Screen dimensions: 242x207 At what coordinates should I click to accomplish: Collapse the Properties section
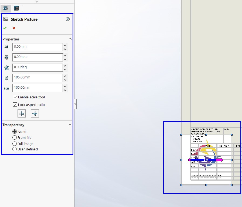tap(70, 39)
